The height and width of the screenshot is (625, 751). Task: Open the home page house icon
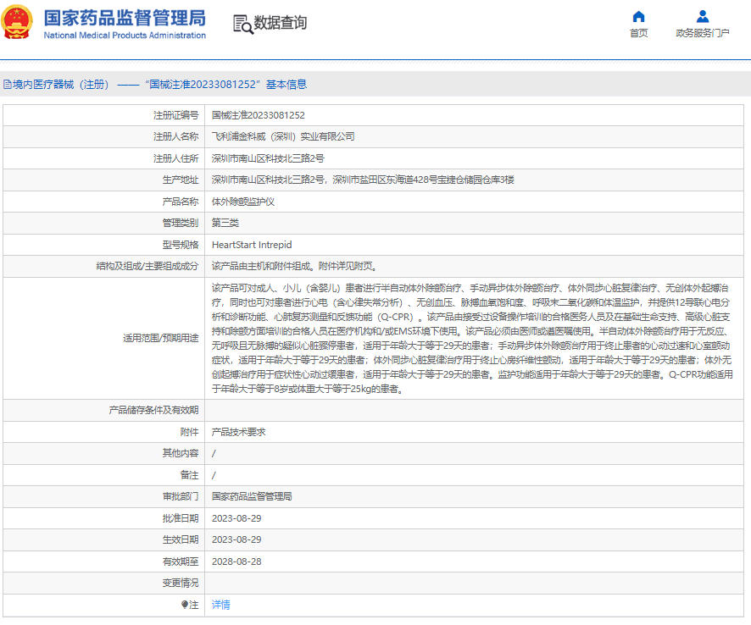(638, 17)
